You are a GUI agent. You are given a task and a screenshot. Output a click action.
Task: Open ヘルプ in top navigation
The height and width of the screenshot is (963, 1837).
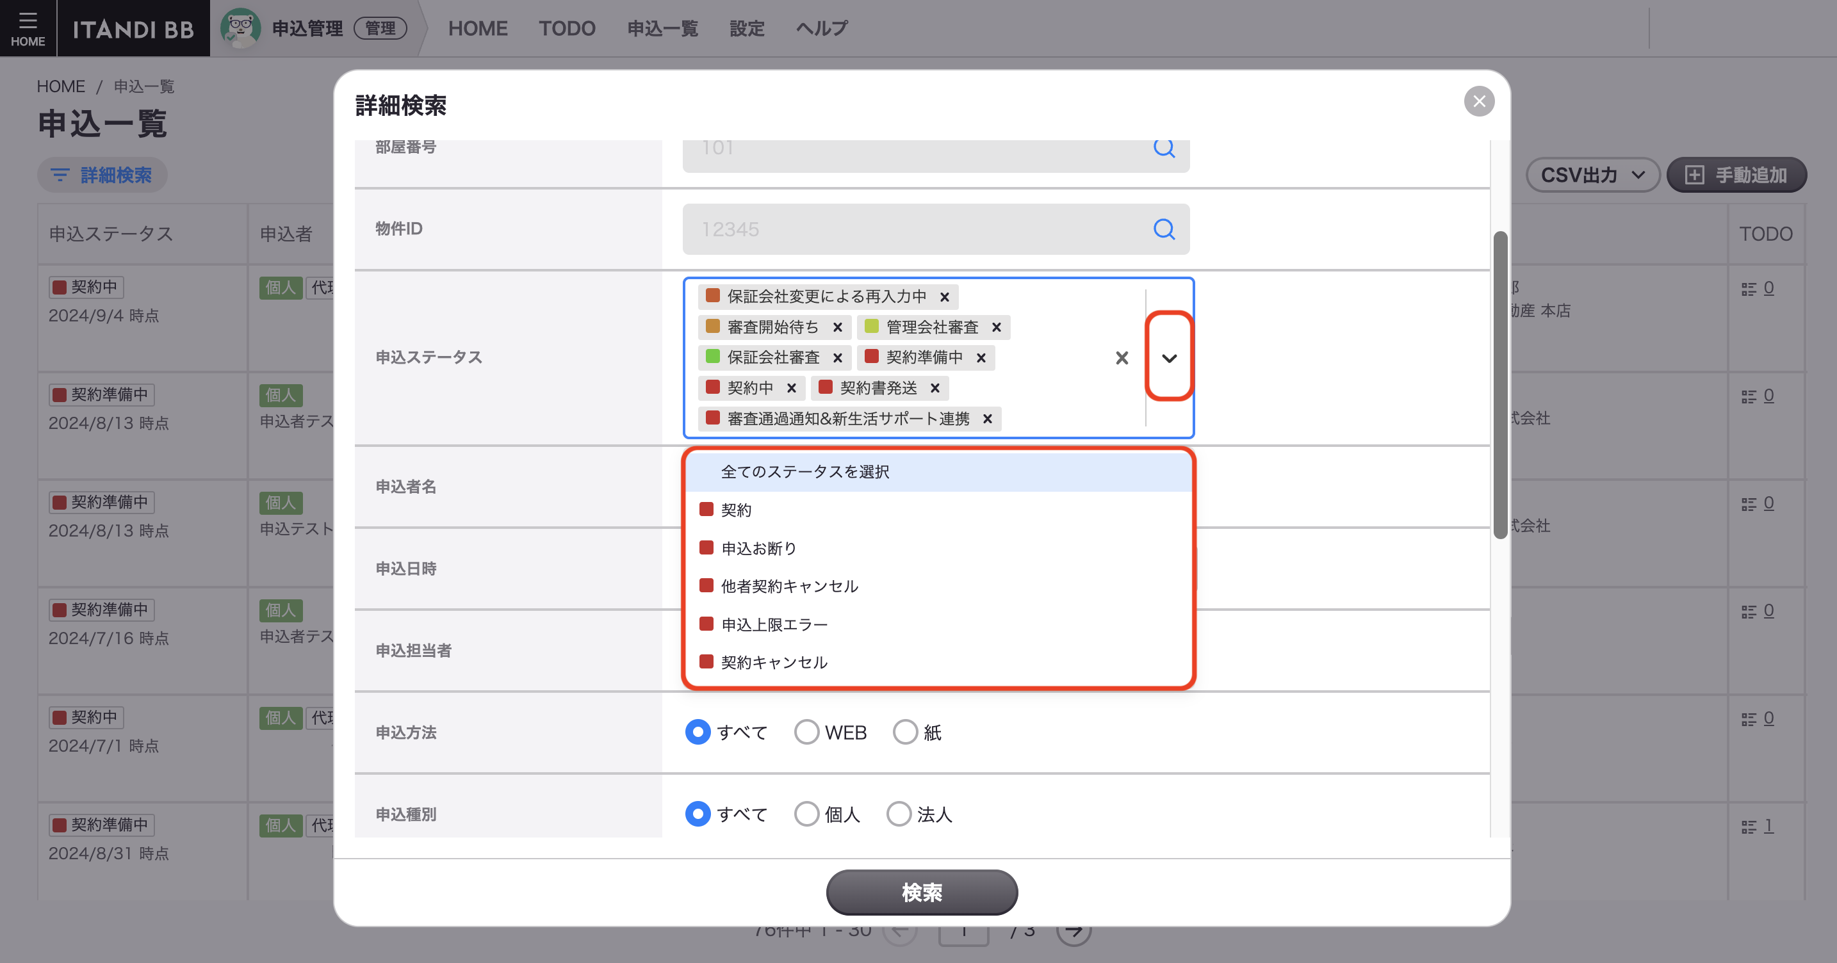pos(822,29)
